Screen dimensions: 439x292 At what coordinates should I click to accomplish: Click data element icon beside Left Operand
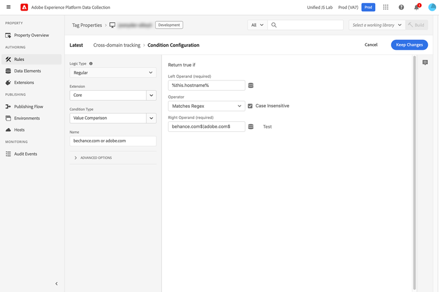[251, 86]
